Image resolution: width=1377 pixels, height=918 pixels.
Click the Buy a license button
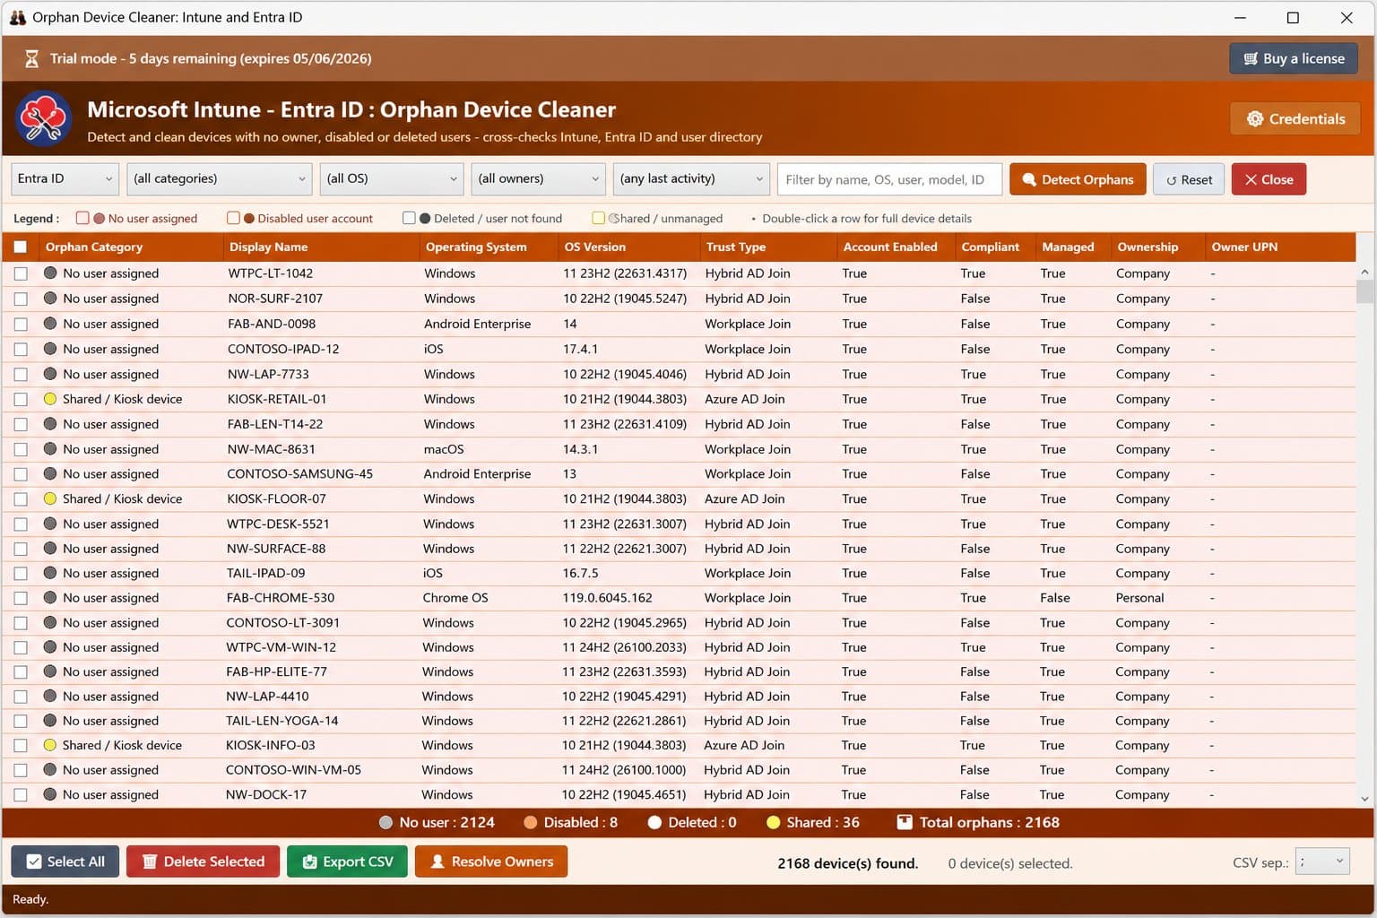[1294, 58]
